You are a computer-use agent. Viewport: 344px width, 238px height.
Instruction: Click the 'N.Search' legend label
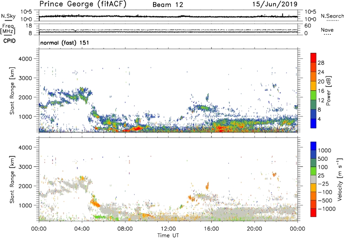coord(332,16)
